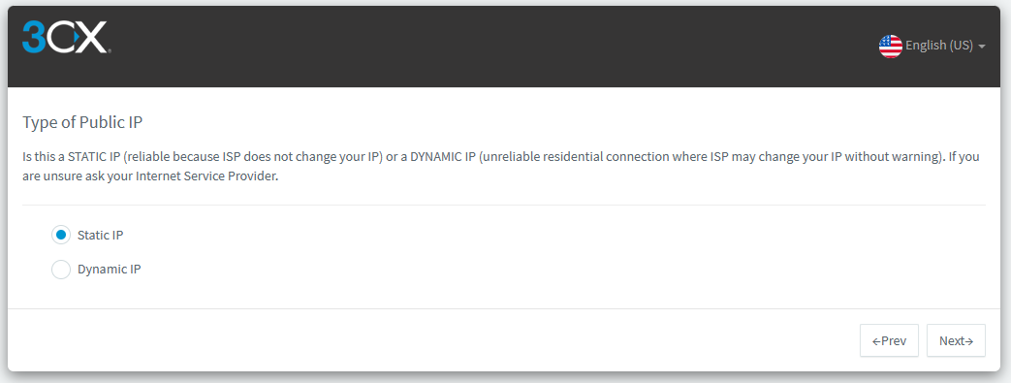Image resolution: width=1011 pixels, height=383 pixels.
Task: Select the Dynamic IP radio button
Action: coord(61,269)
